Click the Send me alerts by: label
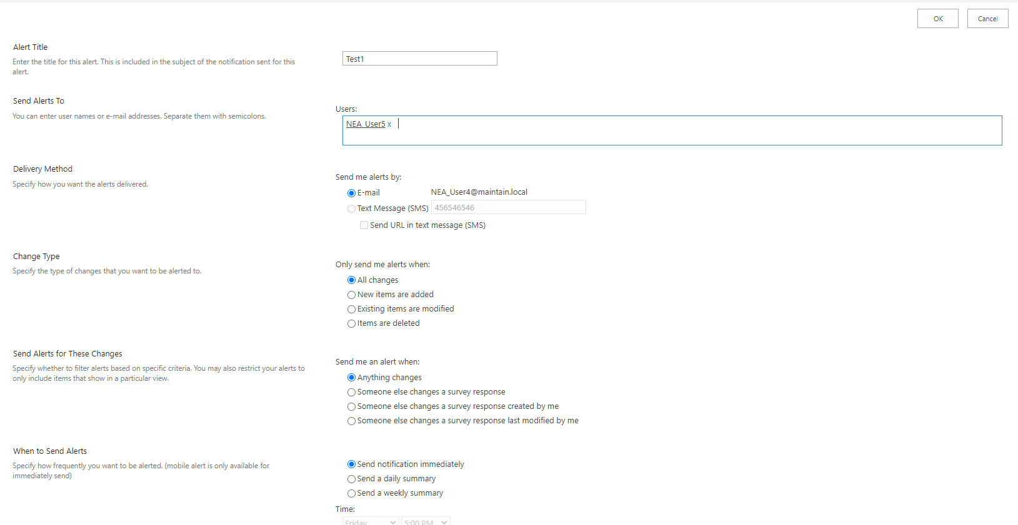The image size is (1018, 525). pyautogui.click(x=369, y=177)
